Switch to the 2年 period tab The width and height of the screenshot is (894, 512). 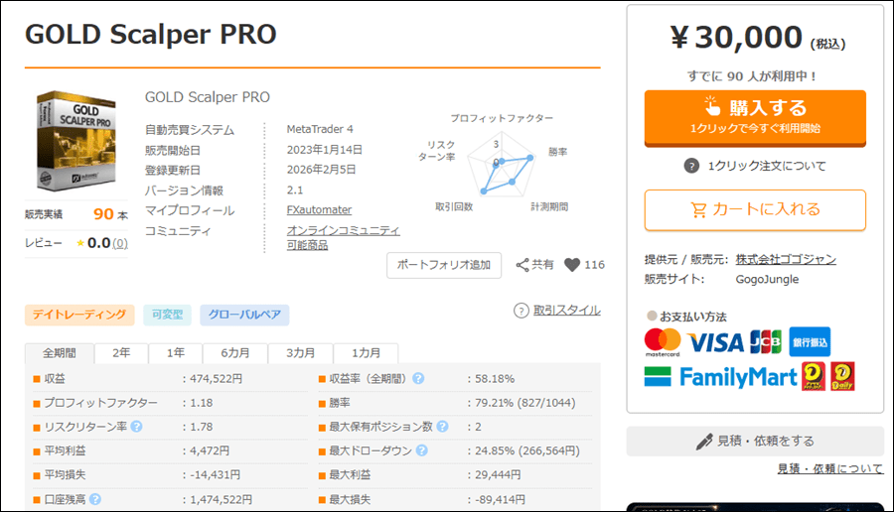coord(121,353)
